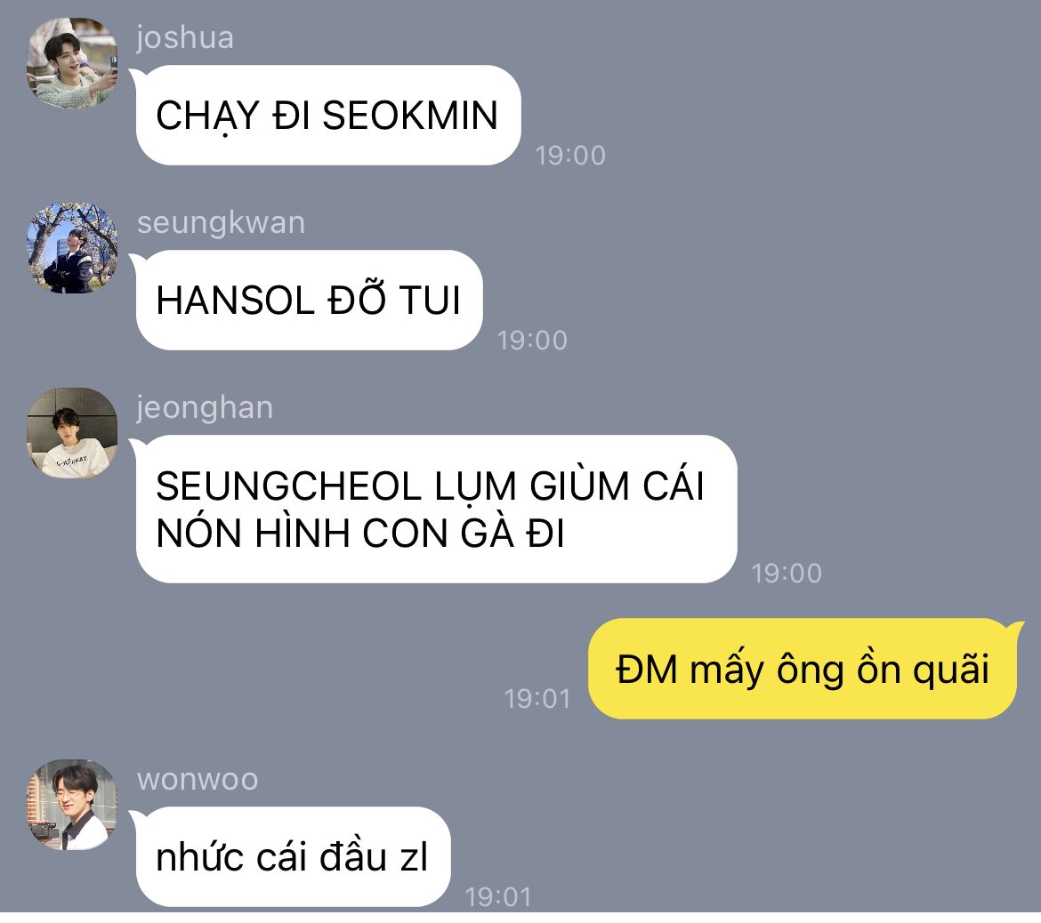Click the 19:01 timestamp beside the yellow bubble
The width and height of the screenshot is (1041, 923).
(537, 700)
